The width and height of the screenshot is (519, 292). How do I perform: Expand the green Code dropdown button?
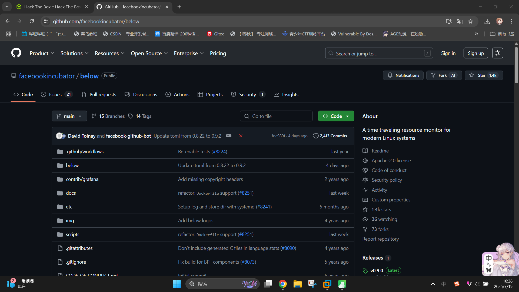336,116
